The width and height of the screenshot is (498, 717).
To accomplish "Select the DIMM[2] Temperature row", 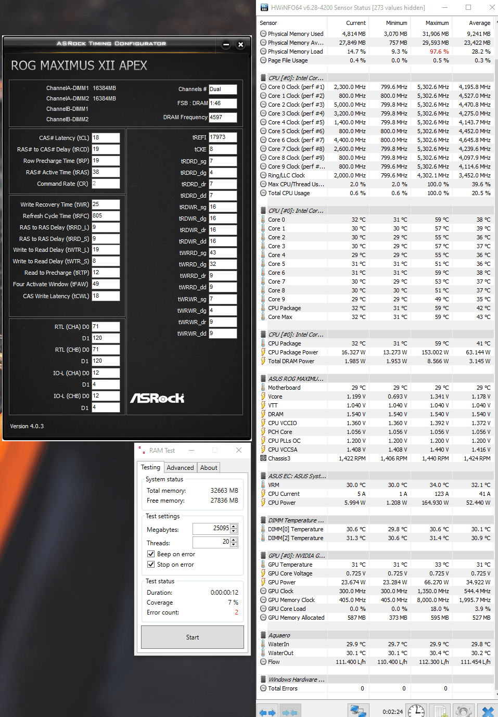I will tap(376, 538).
